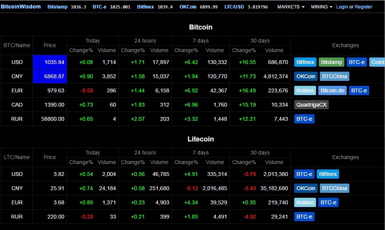Open the MARKETS dropdown menu
This screenshot has width=385, height=230.
click(x=291, y=7)
